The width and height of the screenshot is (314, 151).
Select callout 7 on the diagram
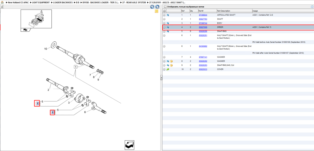90,75
